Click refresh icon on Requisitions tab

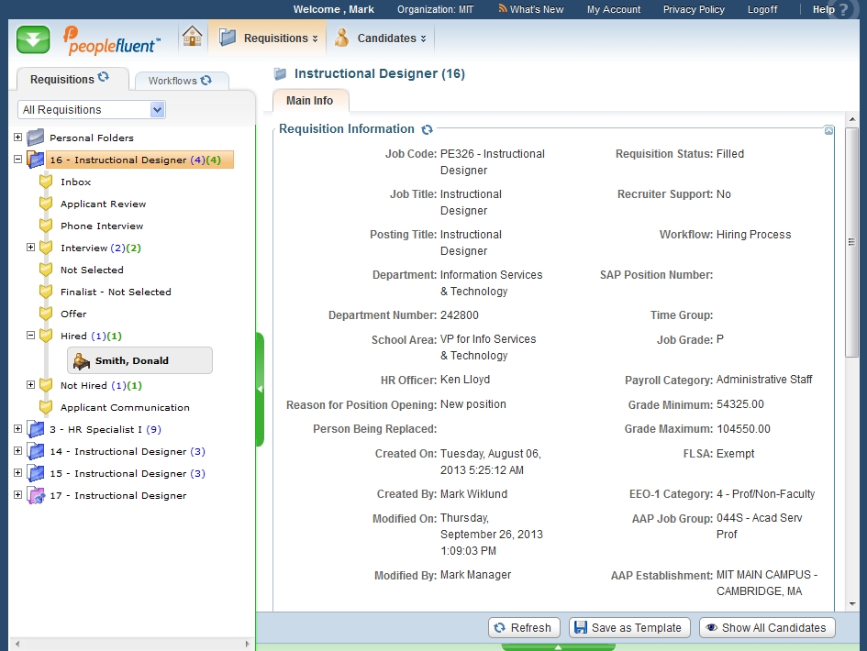[104, 78]
